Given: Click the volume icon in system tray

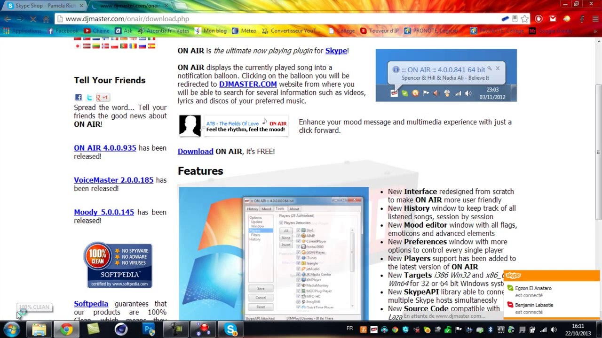Looking at the screenshot, I should [554, 330].
